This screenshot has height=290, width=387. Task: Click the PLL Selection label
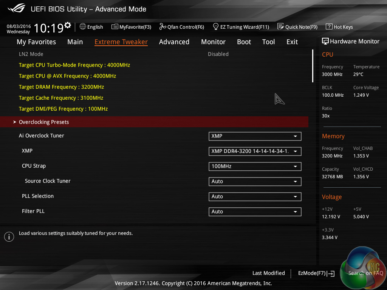38,196
